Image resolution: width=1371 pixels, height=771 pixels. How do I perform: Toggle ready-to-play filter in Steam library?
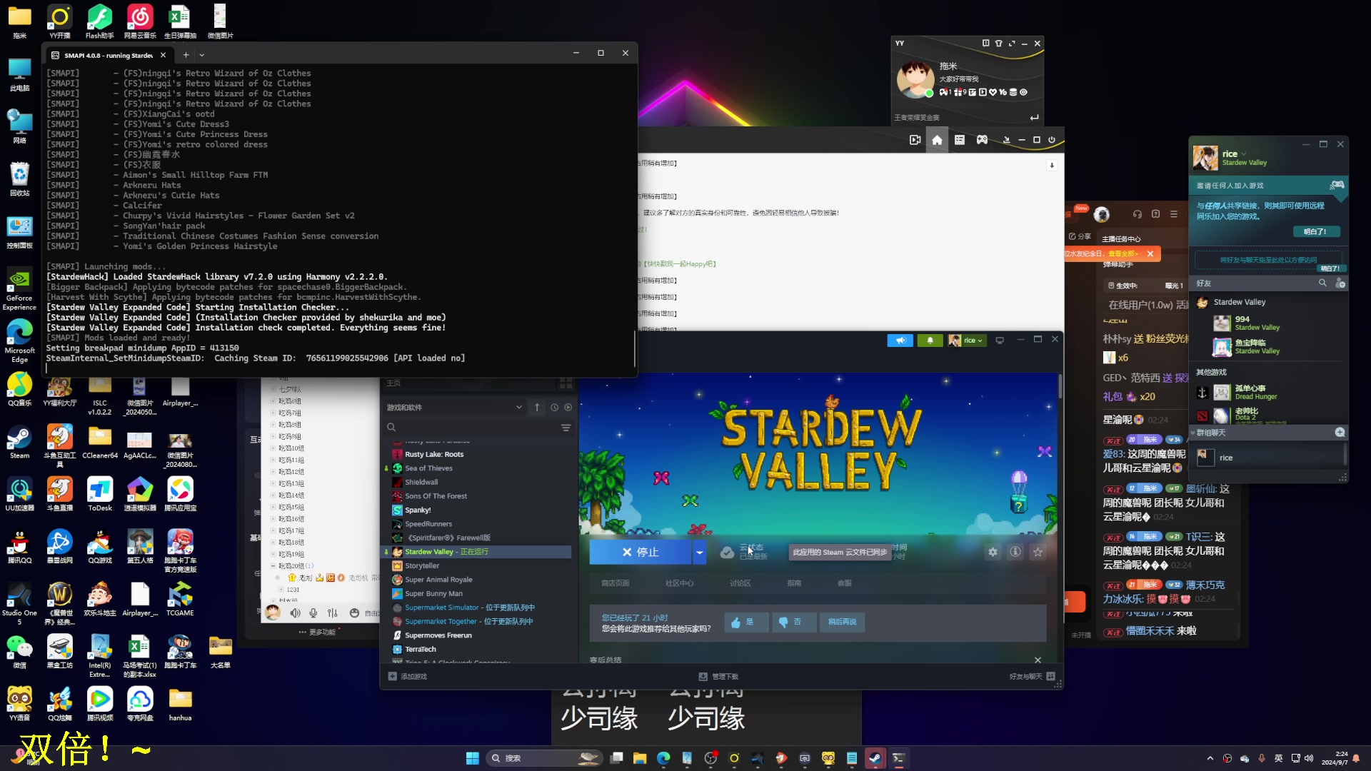tap(568, 408)
